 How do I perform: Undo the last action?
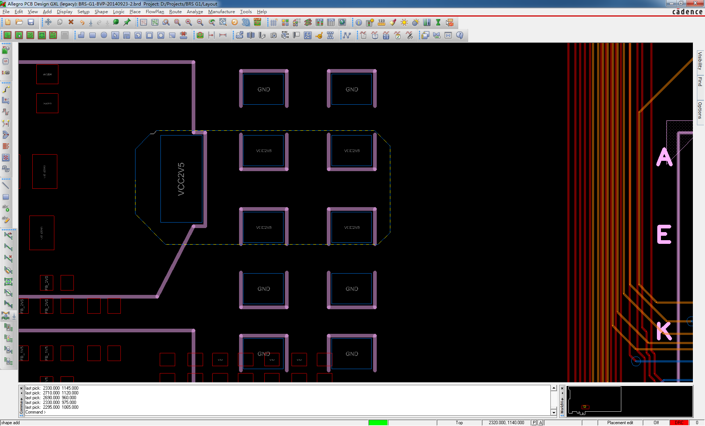(x=82, y=22)
